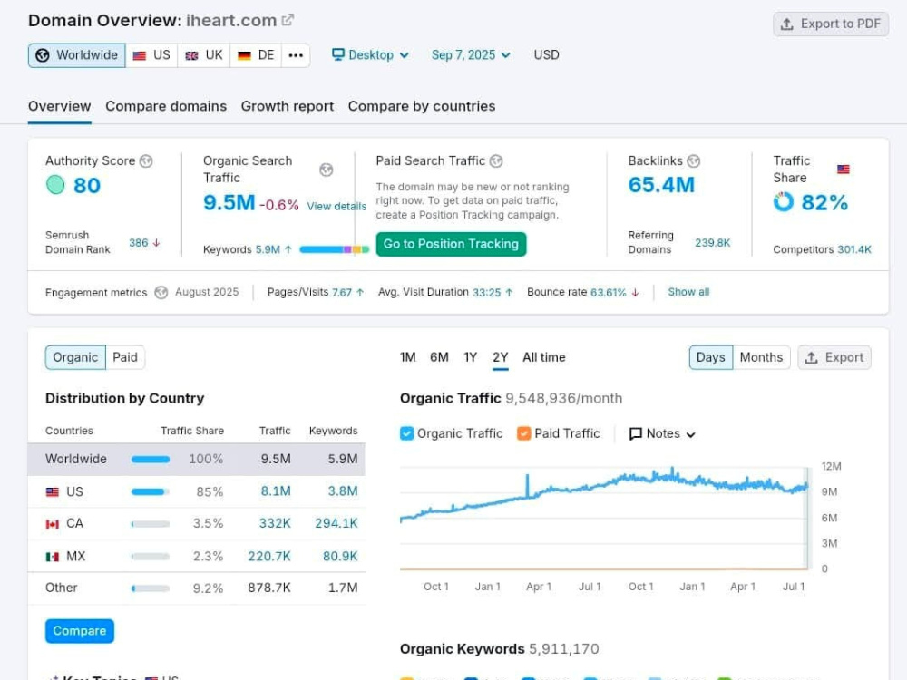This screenshot has width=907, height=680.
Task: Click the Notes speech bubble icon
Action: 635,433
